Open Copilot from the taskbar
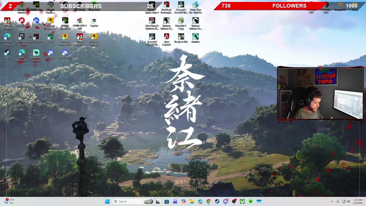The width and height of the screenshot is (366, 206). [184, 201]
